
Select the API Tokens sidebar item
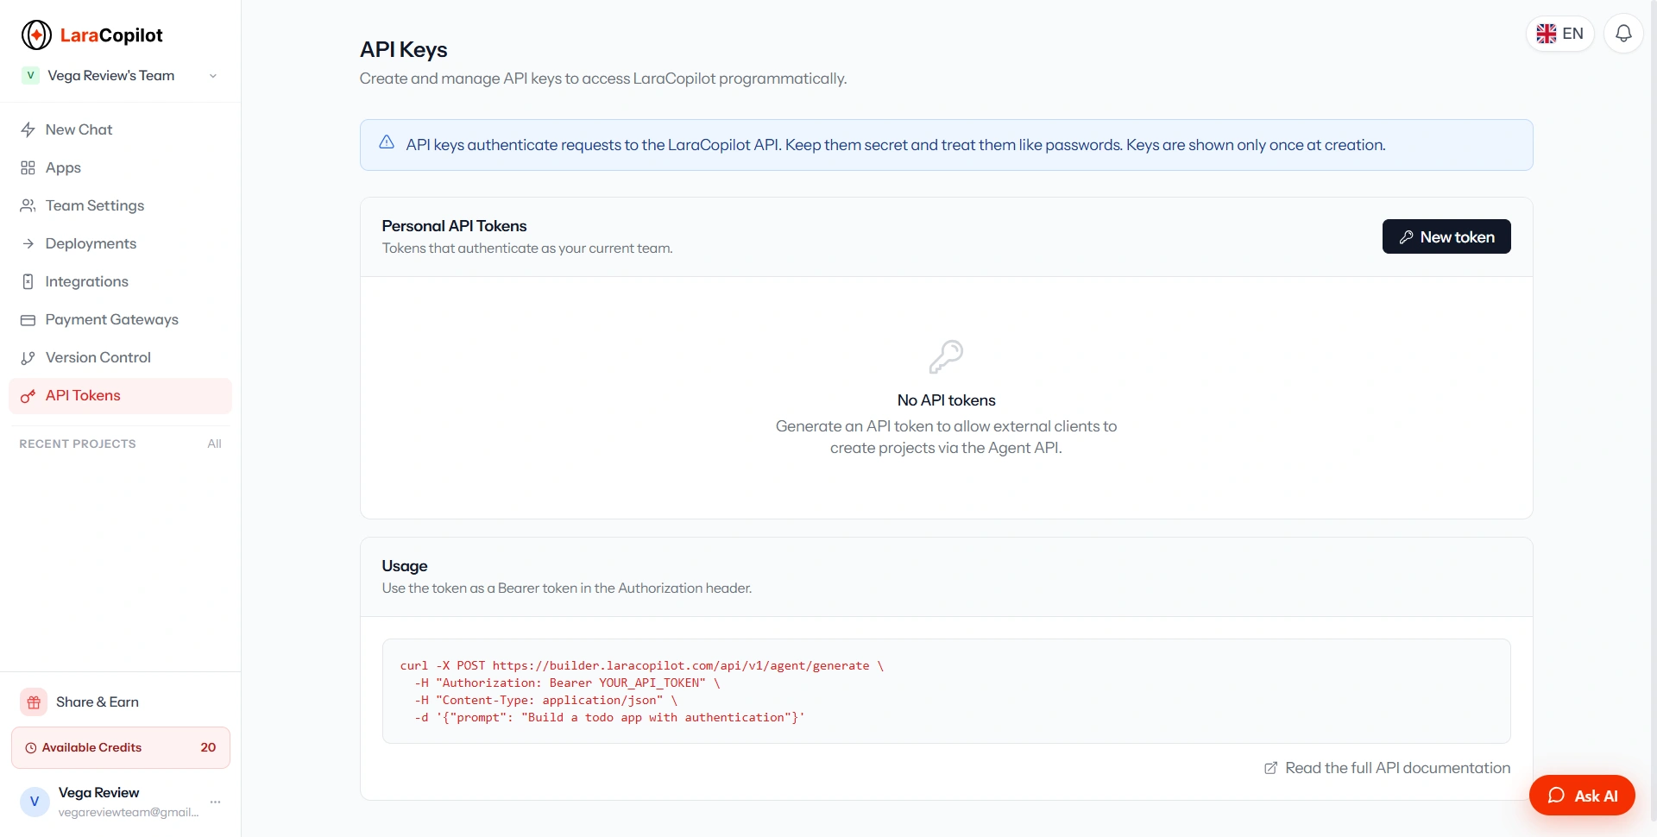click(120, 395)
